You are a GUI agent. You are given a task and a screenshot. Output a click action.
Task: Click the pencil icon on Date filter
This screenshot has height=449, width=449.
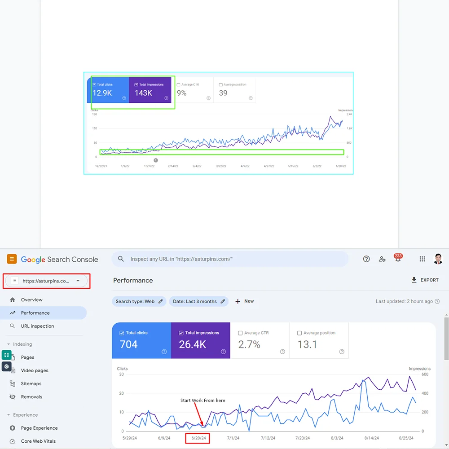click(223, 301)
